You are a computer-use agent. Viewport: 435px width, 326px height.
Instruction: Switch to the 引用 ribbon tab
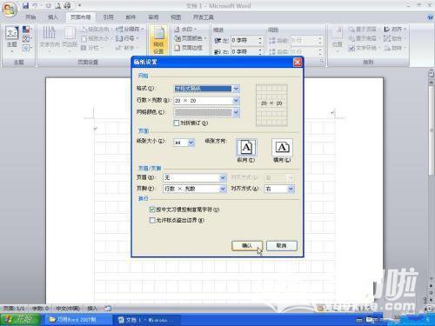[x=108, y=17]
